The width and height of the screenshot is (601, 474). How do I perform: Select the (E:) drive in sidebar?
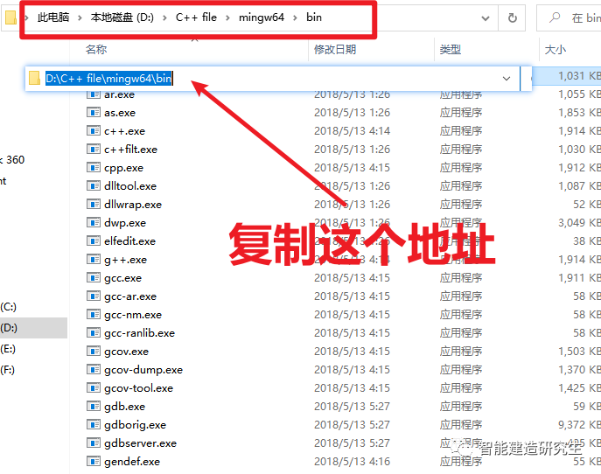click(x=9, y=349)
